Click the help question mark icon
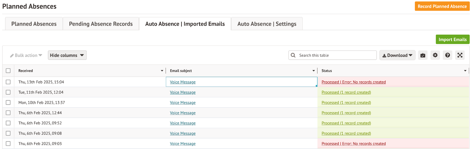Screen dimensions: 472x149 click(448, 55)
